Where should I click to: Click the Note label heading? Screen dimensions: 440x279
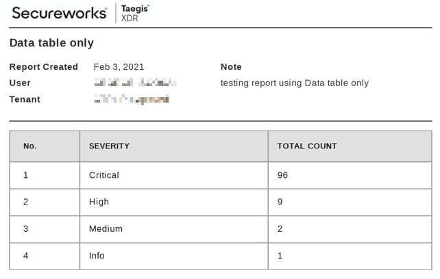231,67
